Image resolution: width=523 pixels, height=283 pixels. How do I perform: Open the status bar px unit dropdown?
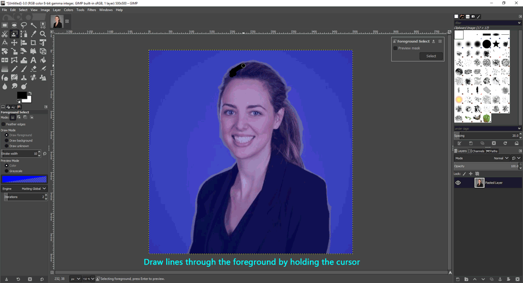pyautogui.click(x=75, y=279)
